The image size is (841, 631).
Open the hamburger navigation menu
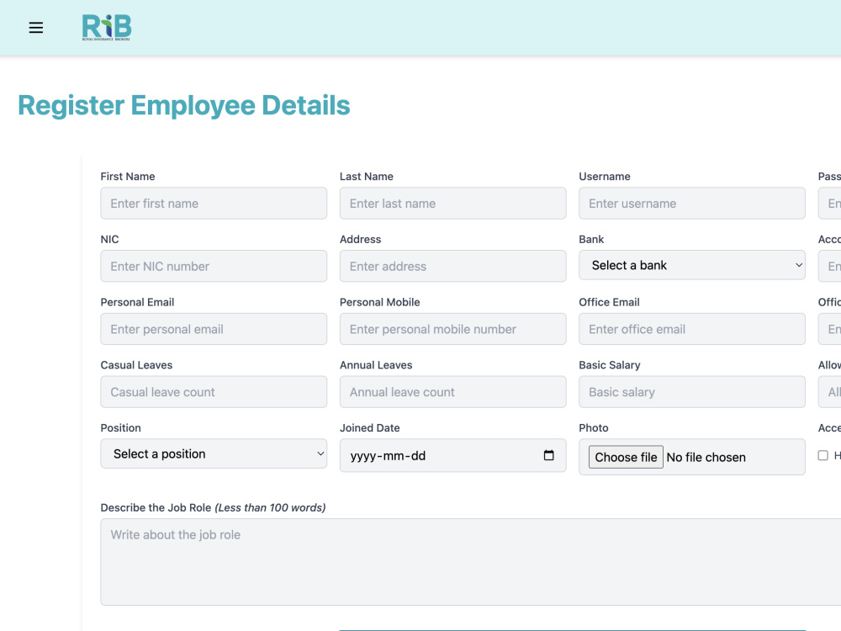(x=36, y=28)
